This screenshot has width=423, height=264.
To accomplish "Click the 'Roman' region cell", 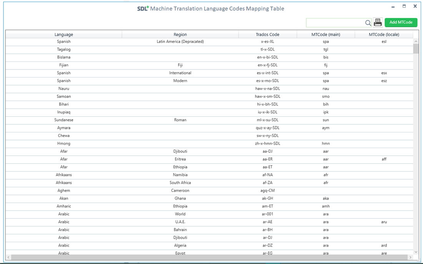I will (180, 120).
